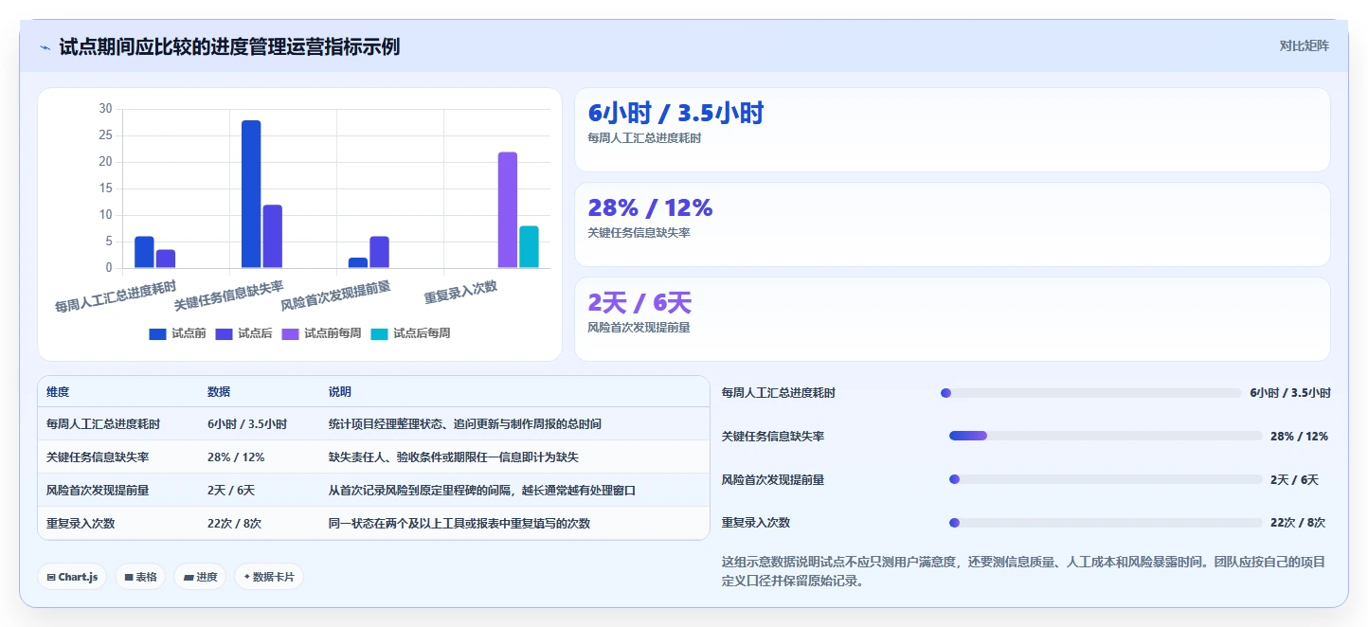Click the 风险首次发现提前量 progress bar

tap(1106, 479)
